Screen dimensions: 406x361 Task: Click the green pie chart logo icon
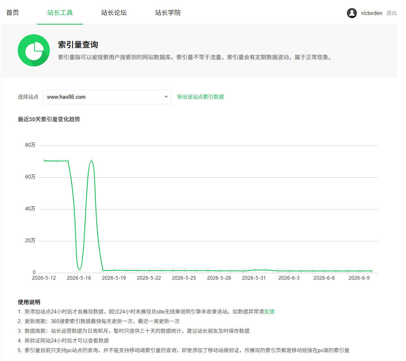click(x=34, y=50)
